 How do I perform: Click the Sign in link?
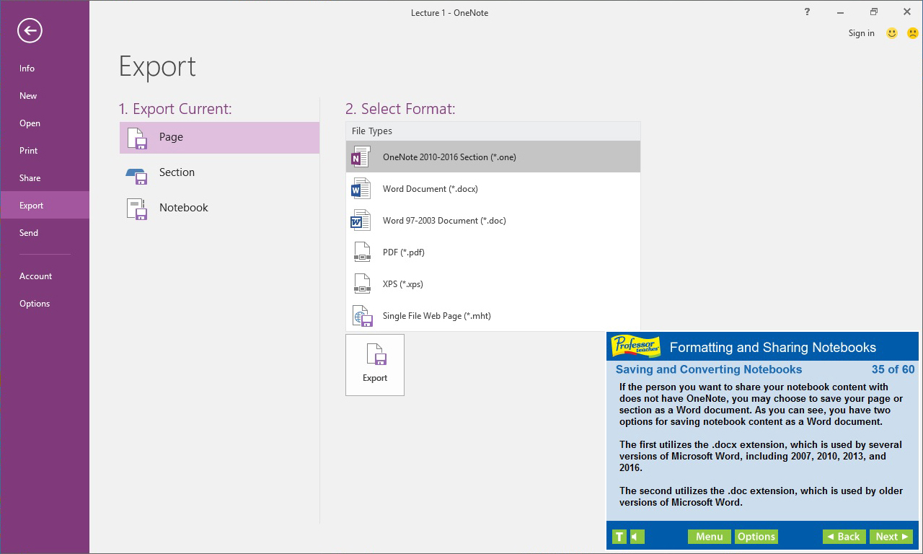861,33
